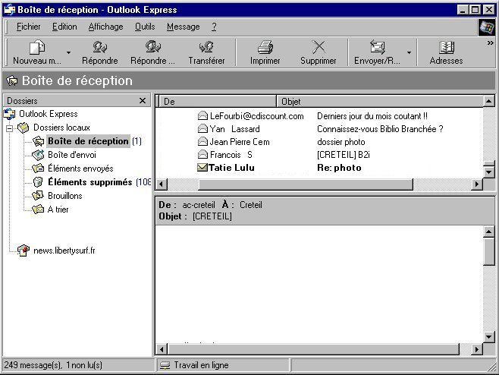Image resolution: width=499 pixels, height=375 pixels.
Task: Click the news.libertysurf.fr server icon
Action: (x=24, y=251)
